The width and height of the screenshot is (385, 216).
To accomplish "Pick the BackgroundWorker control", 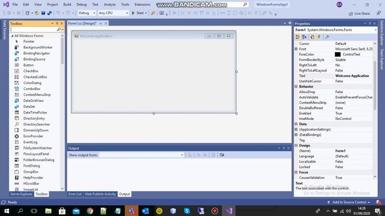I will tap(37, 47).
